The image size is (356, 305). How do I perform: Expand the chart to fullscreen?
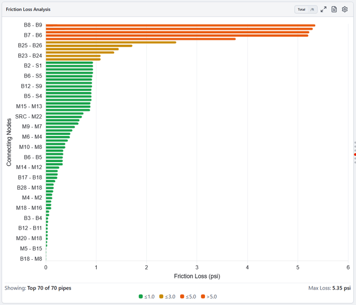323,10
